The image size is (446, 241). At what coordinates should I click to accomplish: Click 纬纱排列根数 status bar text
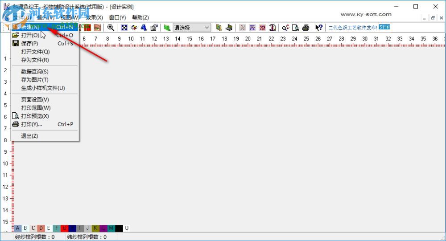pos(87,237)
